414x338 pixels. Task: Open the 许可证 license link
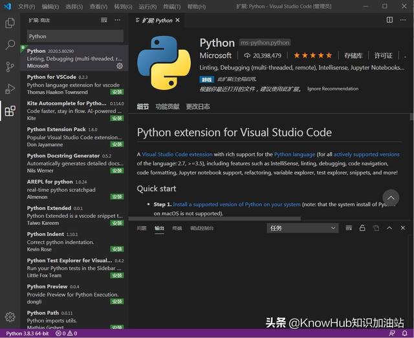point(384,56)
